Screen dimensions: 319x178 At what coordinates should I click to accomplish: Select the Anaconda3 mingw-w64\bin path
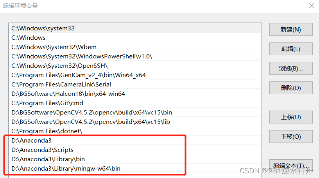(x=135, y=168)
